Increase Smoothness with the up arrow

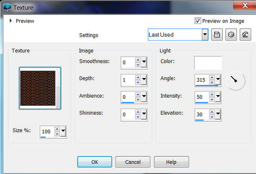point(138,60)
